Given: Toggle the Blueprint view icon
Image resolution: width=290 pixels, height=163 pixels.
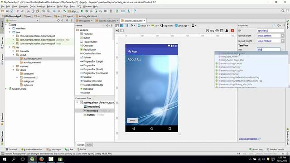Looking at the screenshot, I should 122,25.
